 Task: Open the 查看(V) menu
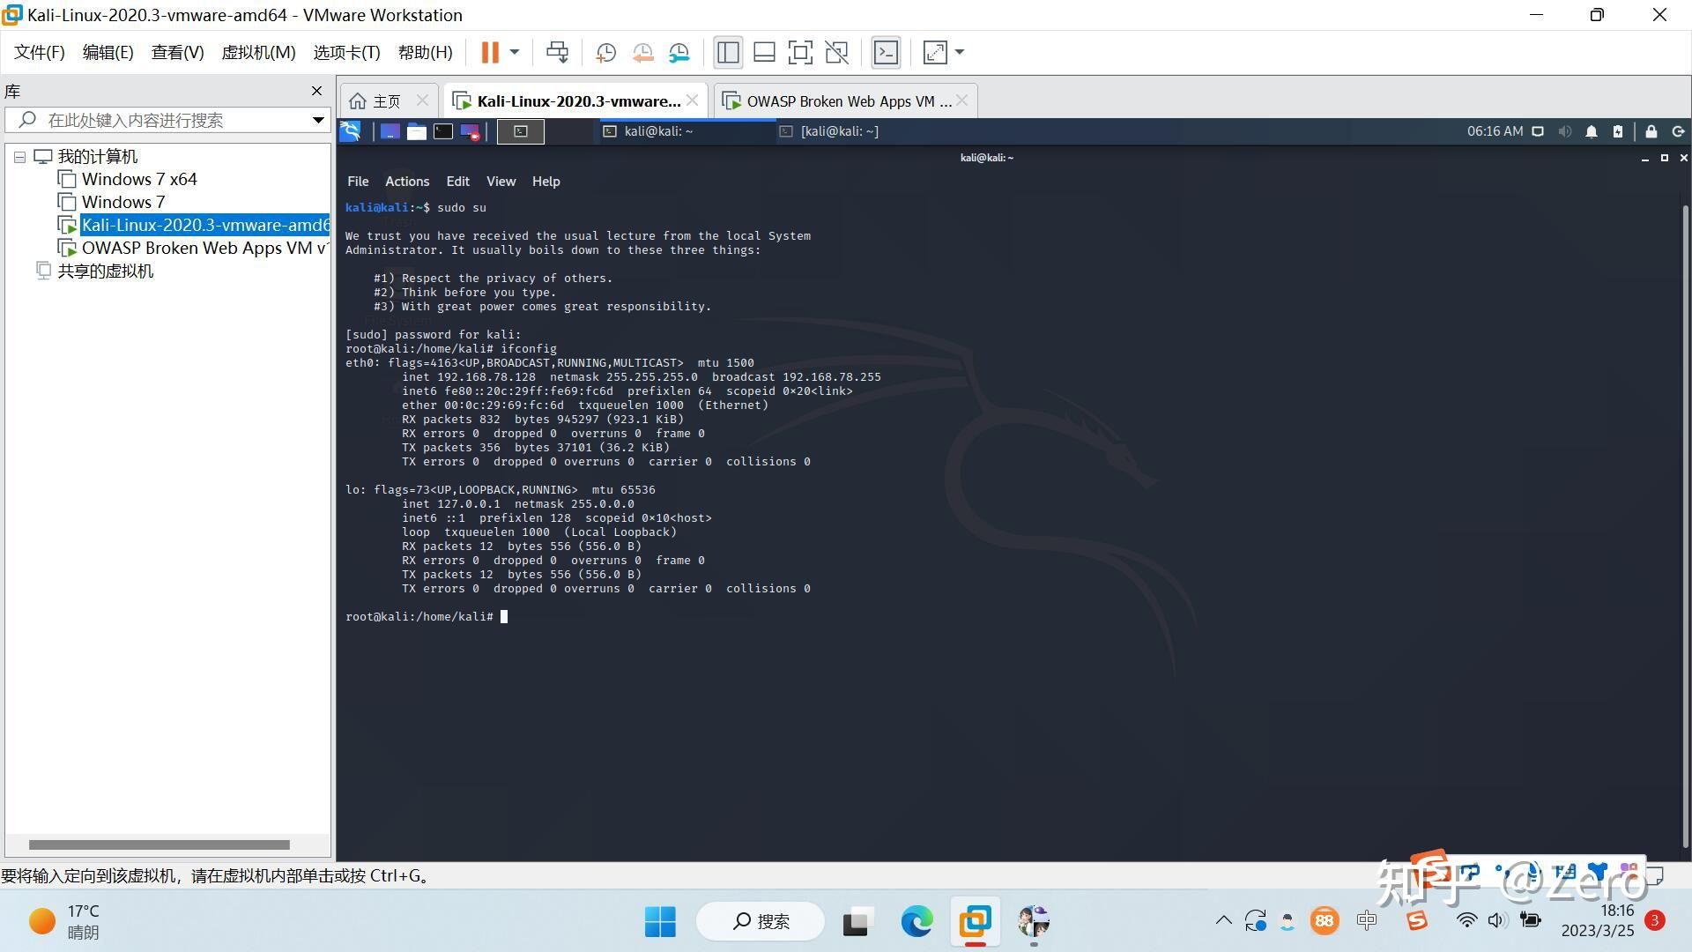pos(177,53)
